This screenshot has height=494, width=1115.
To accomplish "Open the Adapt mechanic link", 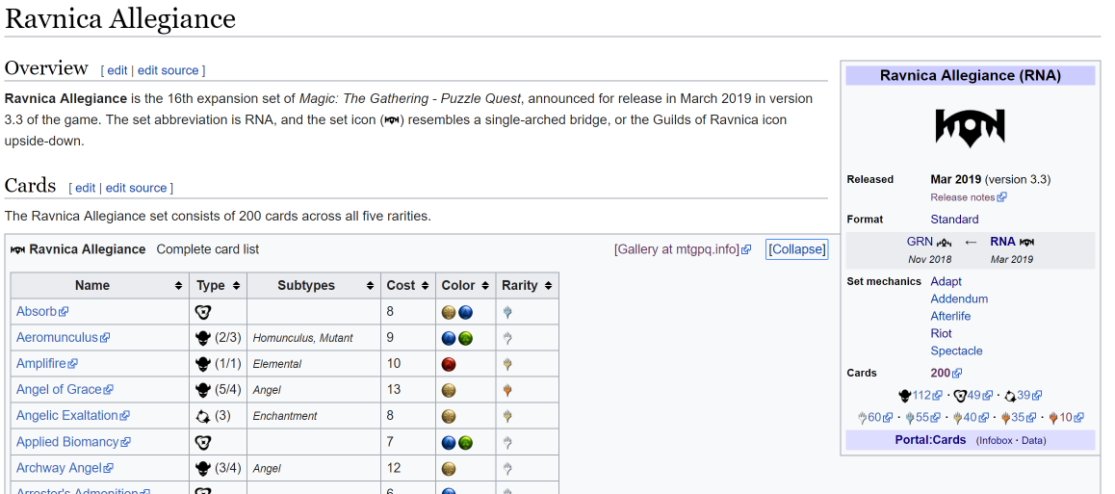I will [946, 281].
